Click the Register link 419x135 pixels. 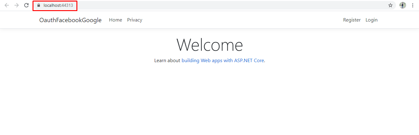pos(352,20)
